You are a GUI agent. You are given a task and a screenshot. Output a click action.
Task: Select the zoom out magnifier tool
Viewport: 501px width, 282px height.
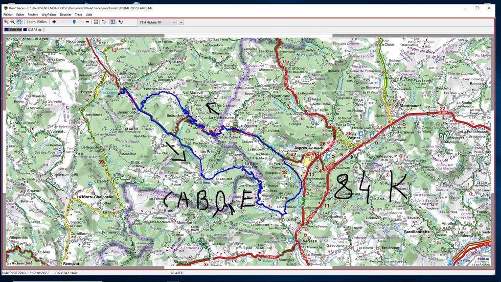pyautogui.click(x=12, y=22)
